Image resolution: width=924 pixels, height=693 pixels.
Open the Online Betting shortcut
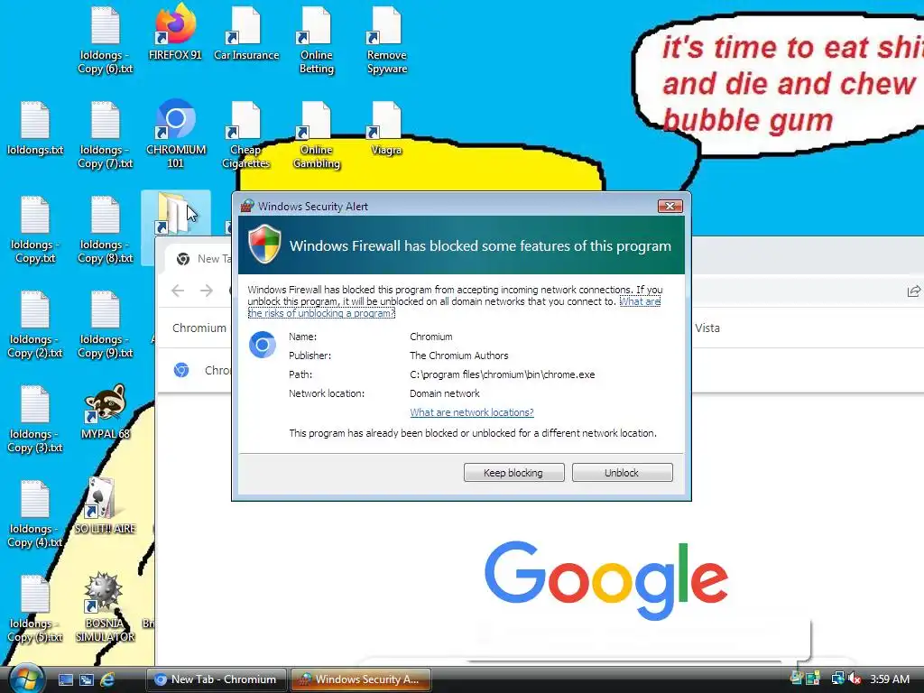(x=317, y=40)
